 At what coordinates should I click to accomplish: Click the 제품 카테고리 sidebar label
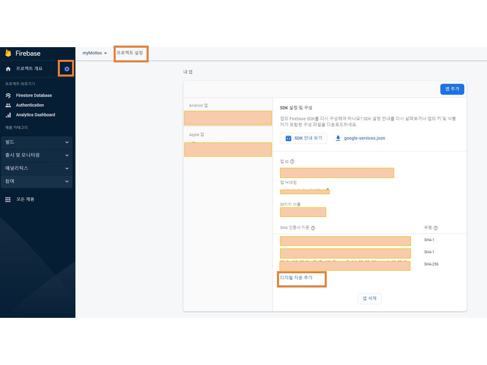(16, 128)
